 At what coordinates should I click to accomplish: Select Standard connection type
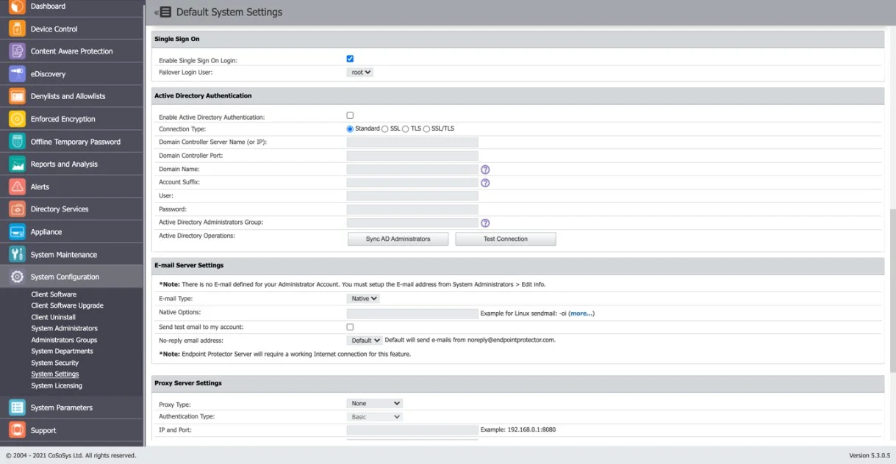pos(350,128)
